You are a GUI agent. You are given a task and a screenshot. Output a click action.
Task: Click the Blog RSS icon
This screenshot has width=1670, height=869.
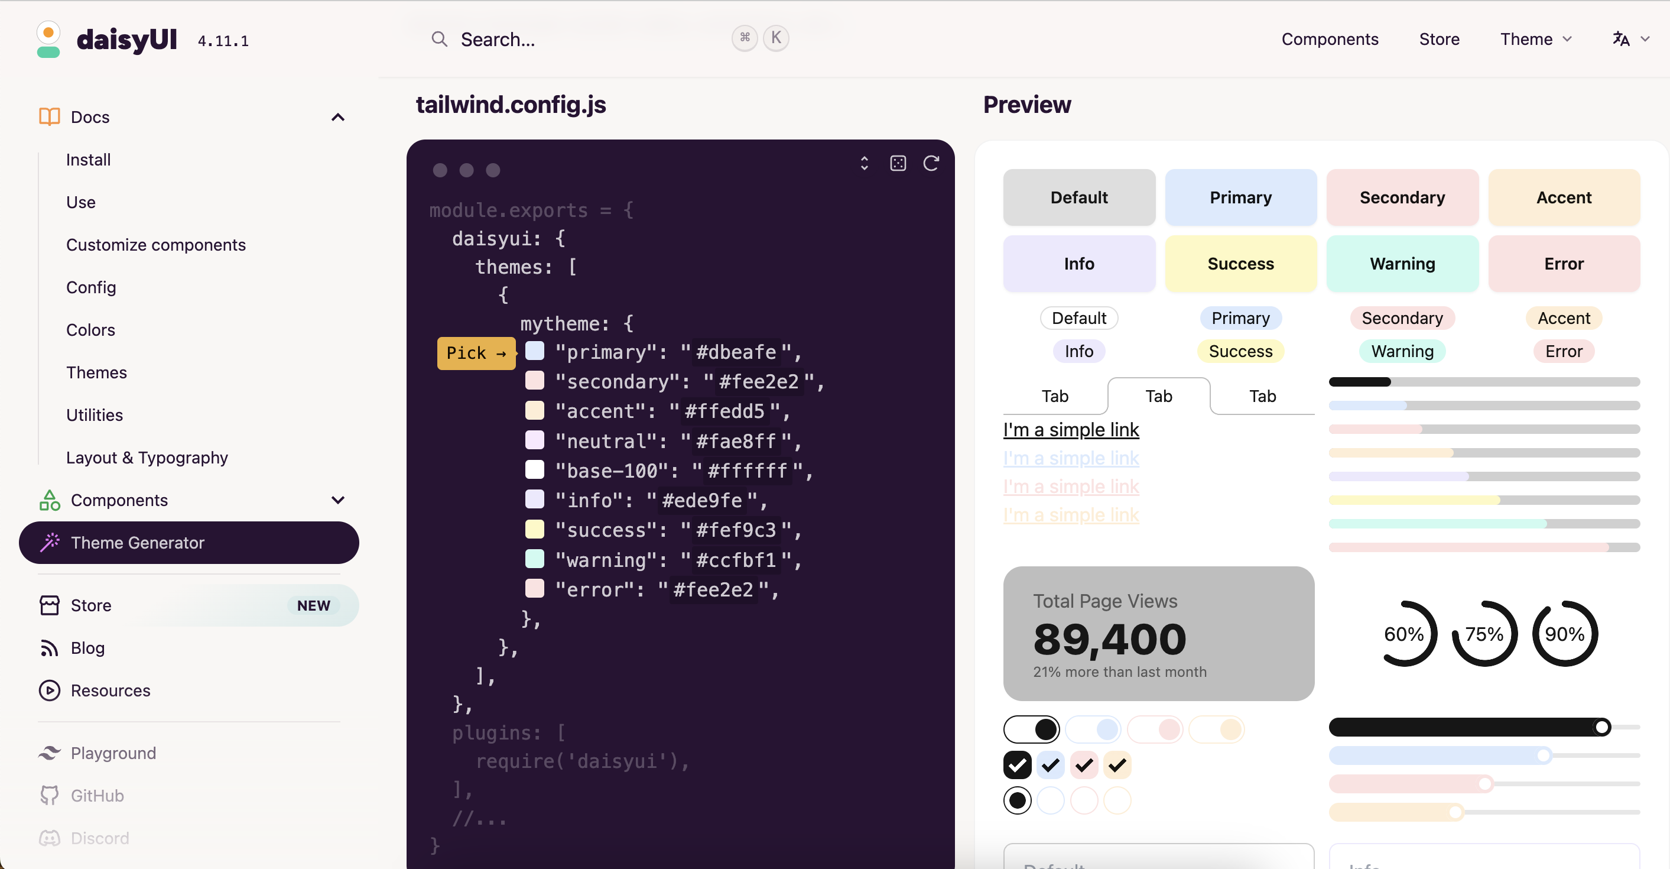(x=50, y=648)
